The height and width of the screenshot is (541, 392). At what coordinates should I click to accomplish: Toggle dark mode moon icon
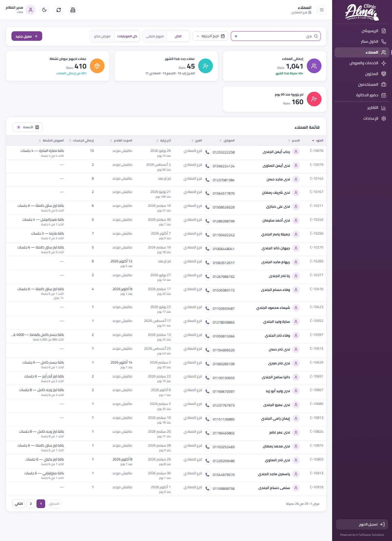pos(44,10)
